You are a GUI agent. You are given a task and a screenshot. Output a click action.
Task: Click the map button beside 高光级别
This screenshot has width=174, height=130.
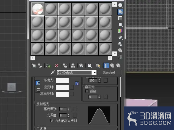pyautogui.click(x=75, y=109)
